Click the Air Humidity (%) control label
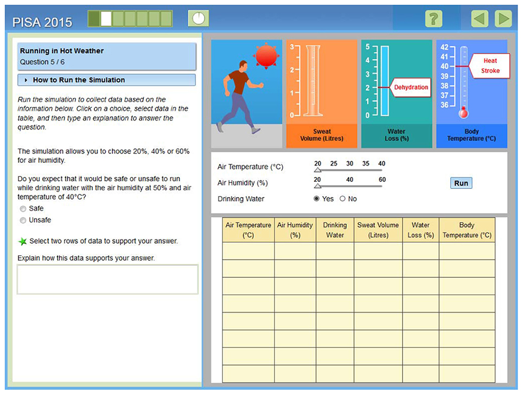This screenshot has width=523, height=393. point(243,183)
